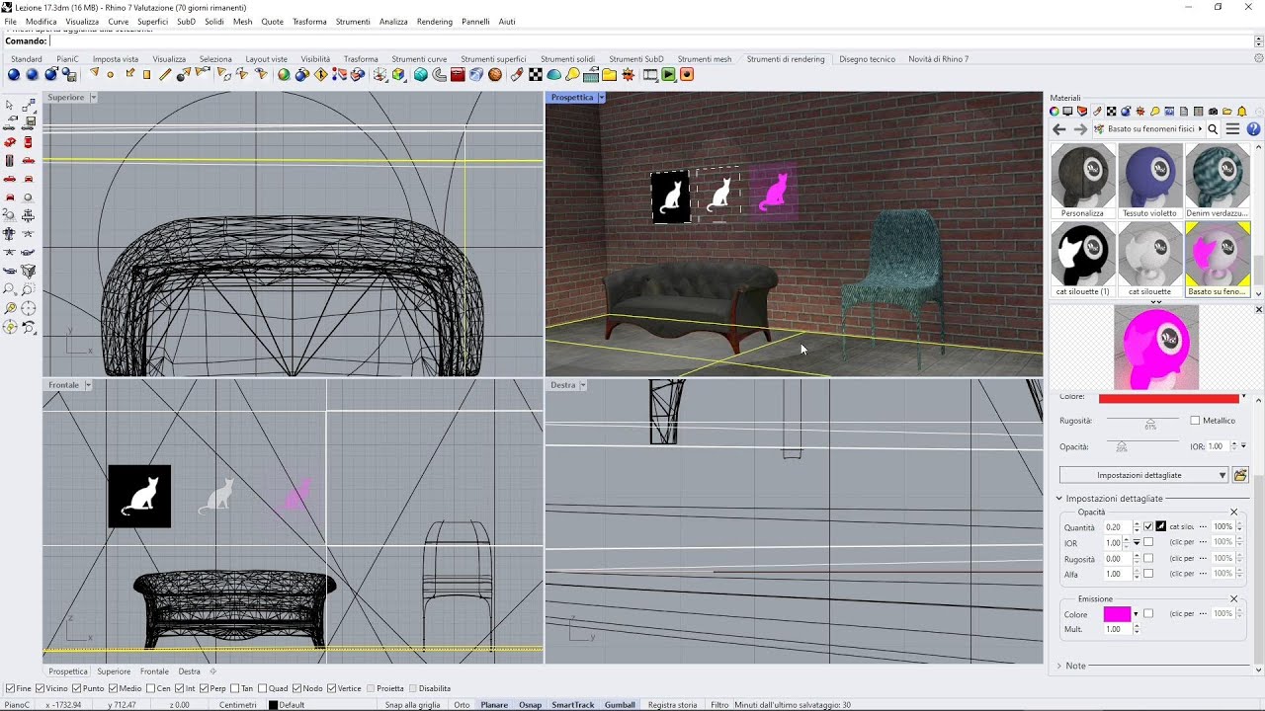Viewport: 1265px width, 711px height.
Task: Toggle Gumball in status bar
Action: coord(620,705)
